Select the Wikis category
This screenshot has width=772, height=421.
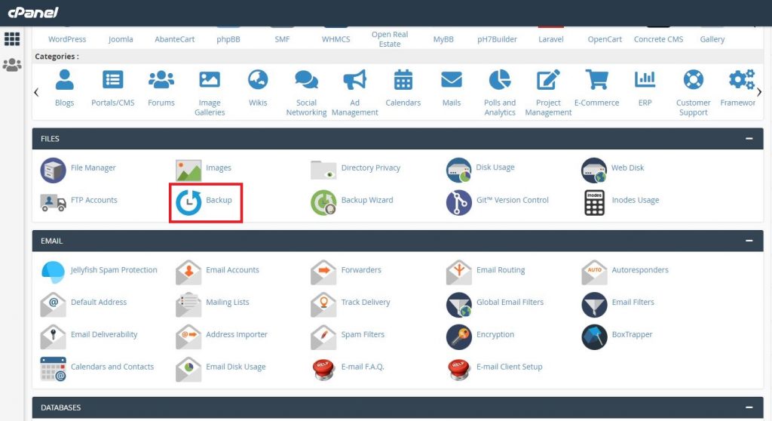pos(258,88)
